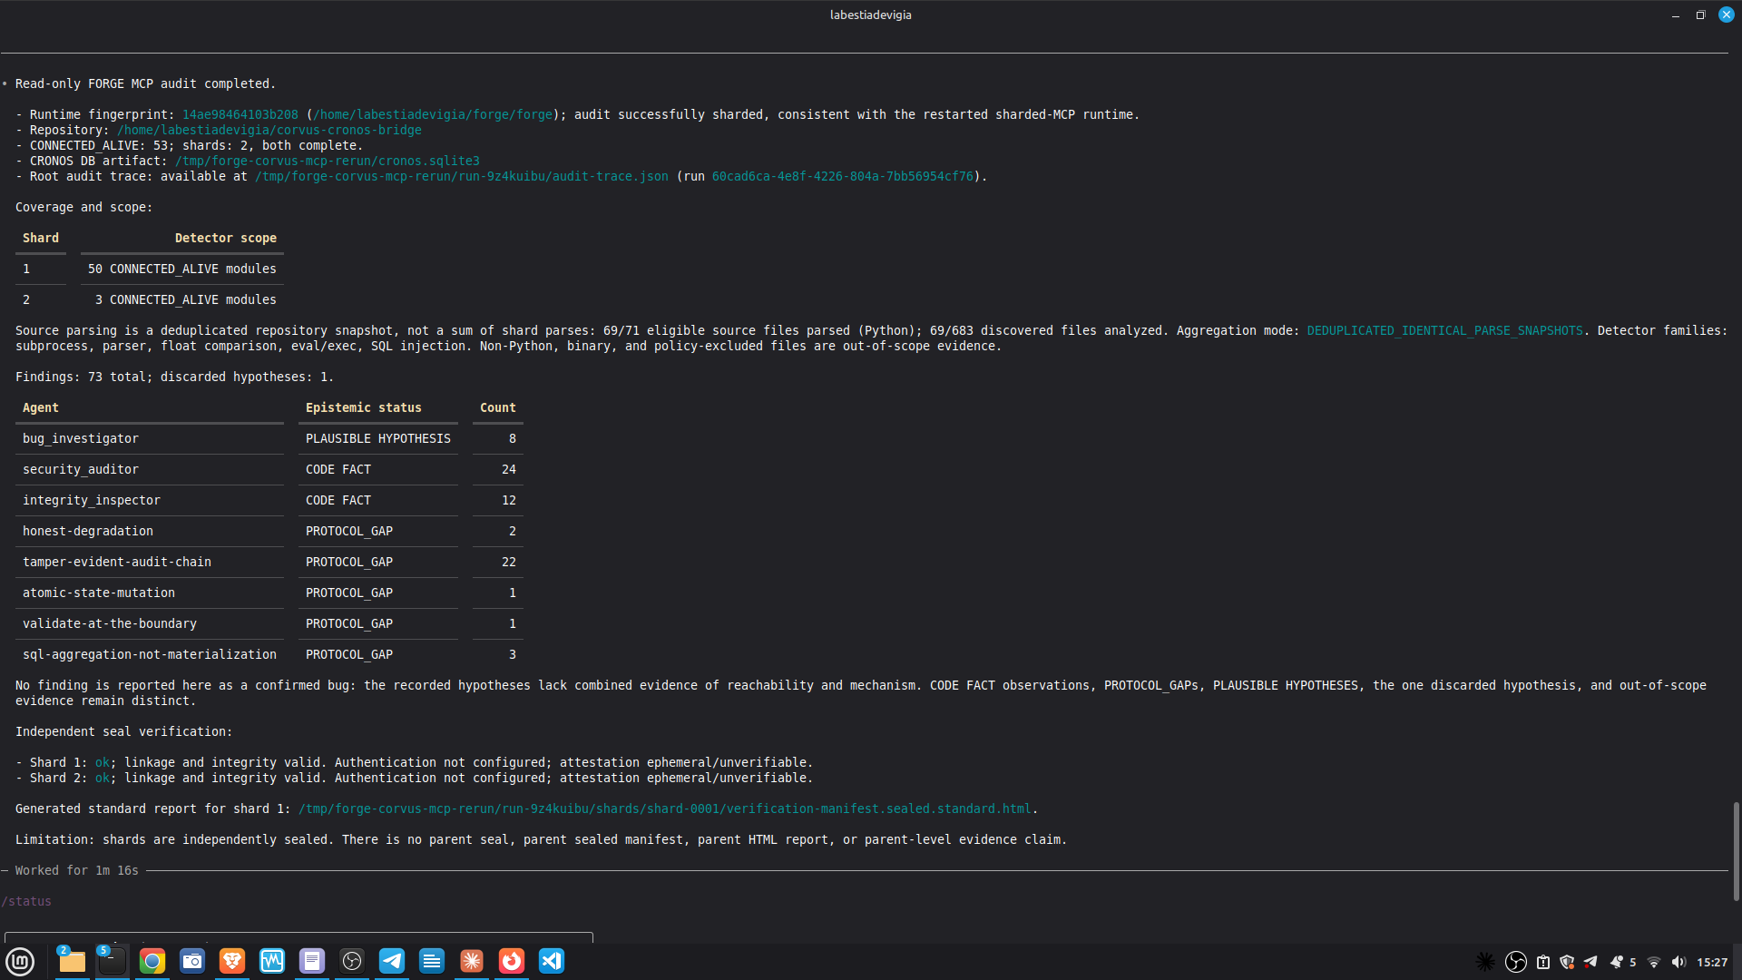Open the verification-manifest.sealed.standard.html report path
This screenshot has height=980, width=1742.
pyautogui.click(x=665, y=808)
